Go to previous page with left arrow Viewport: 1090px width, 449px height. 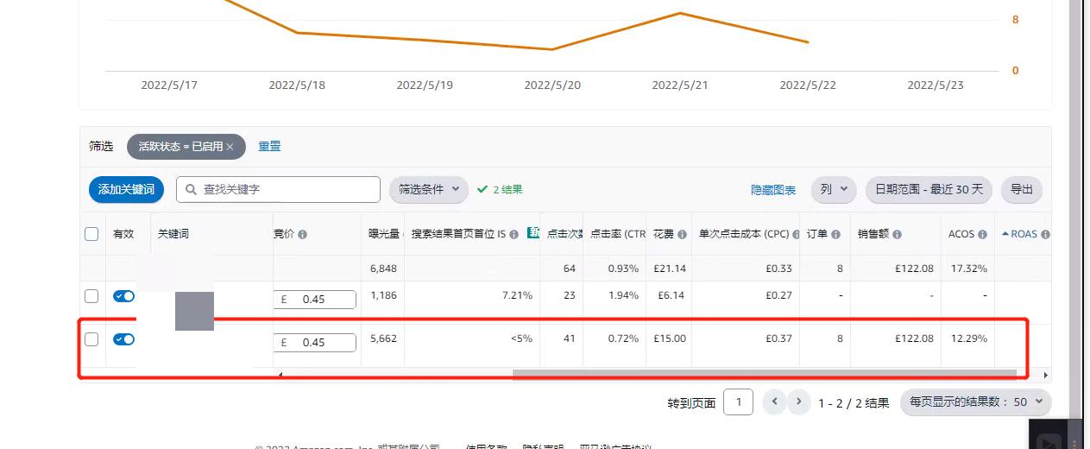click(775, 402)
